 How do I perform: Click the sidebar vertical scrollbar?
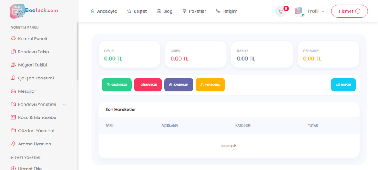(x=77, y=52)
